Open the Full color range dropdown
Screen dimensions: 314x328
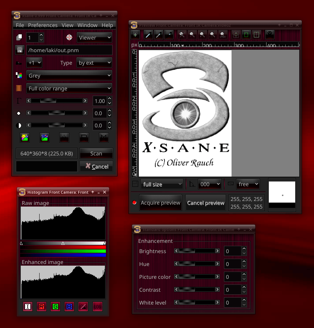point(69,88)
